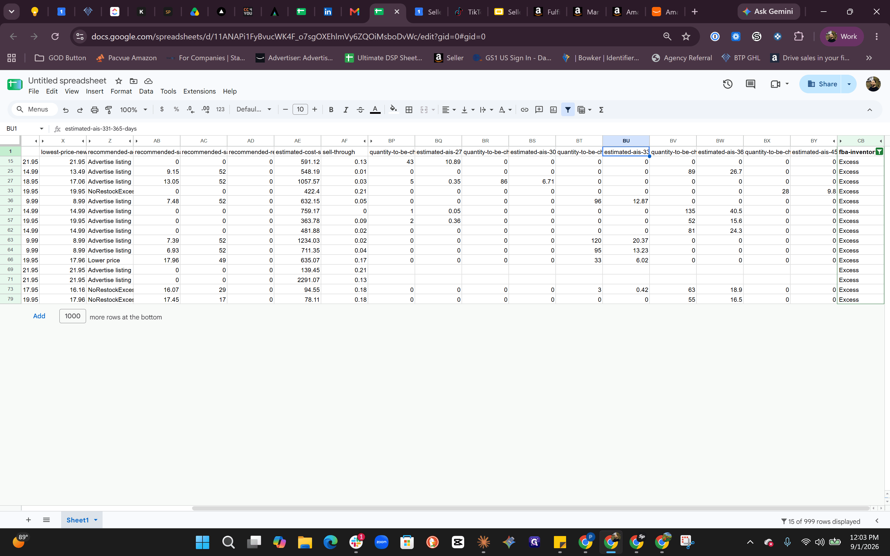Increase decimal places icon
This screenshot has width=890, height=556.
pyautogui.click(x=206, y=109)
